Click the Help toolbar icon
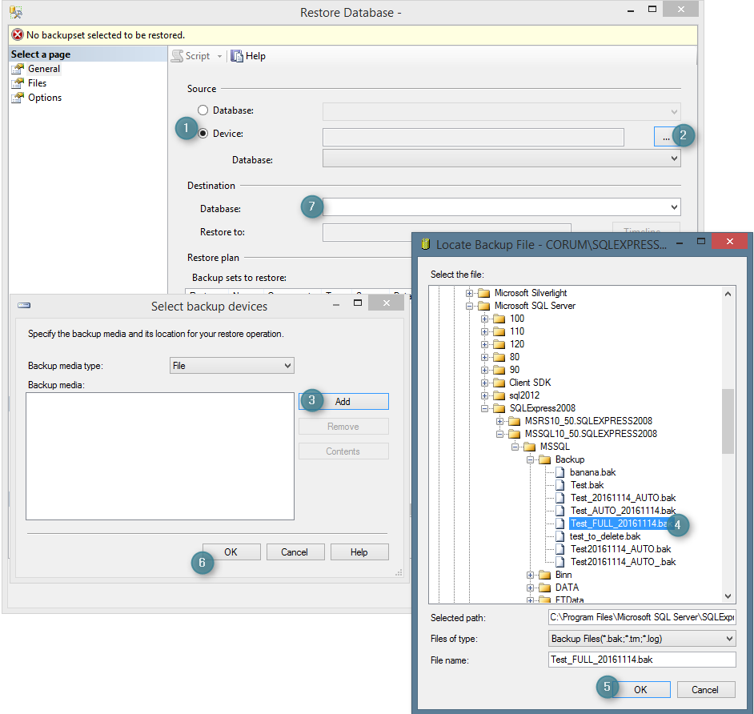 point(235,55)
